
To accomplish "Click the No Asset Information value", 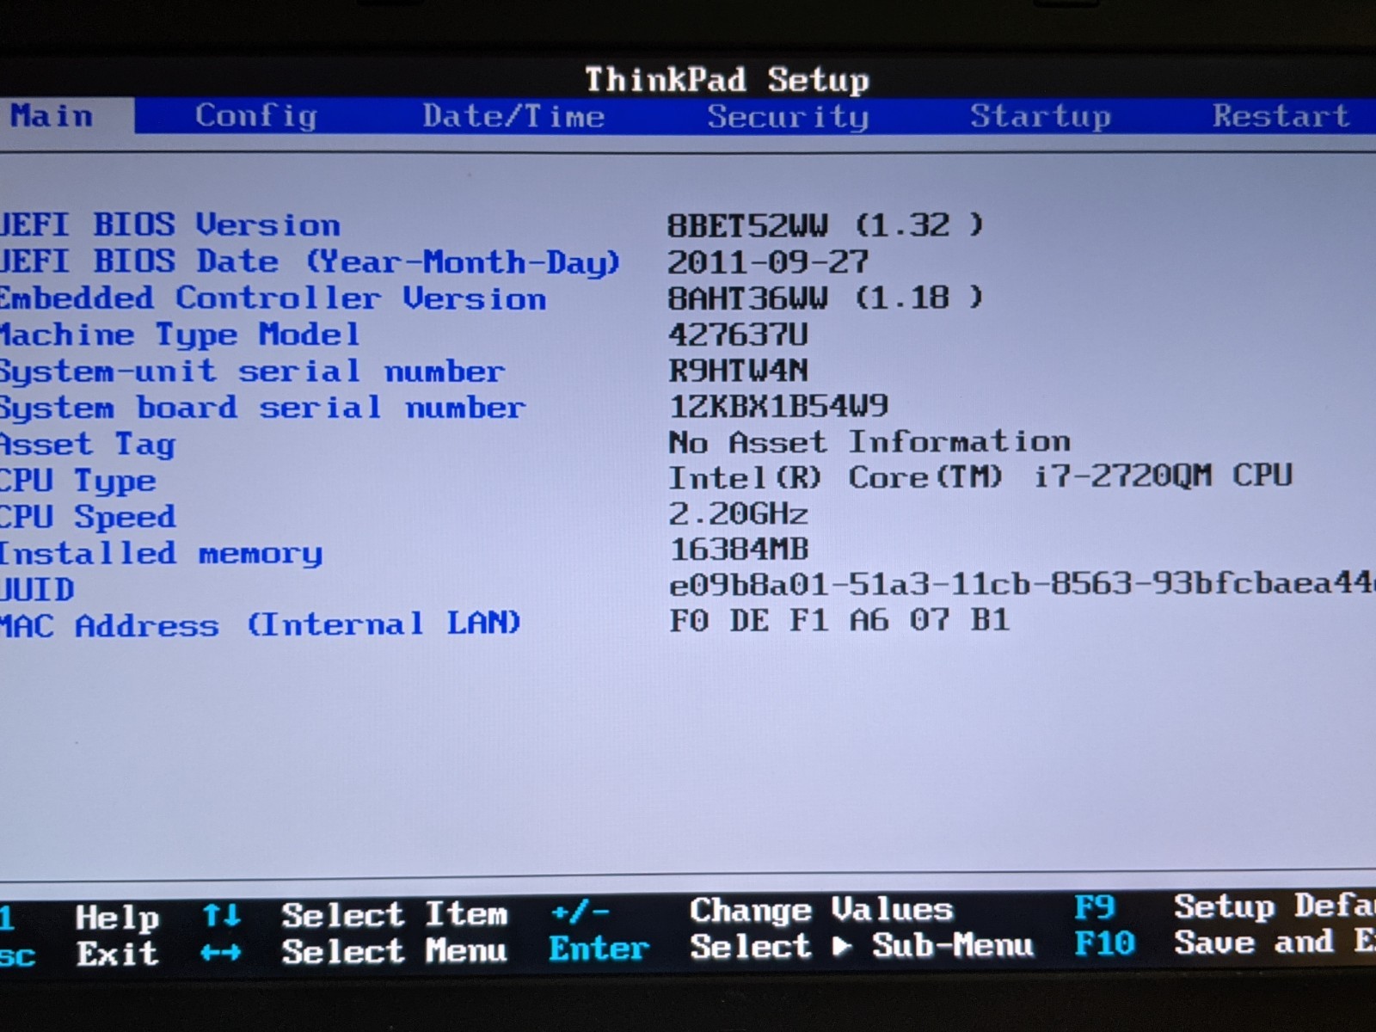I will click(869, 442).
